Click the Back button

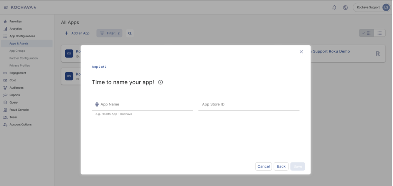pyautogui.click(x=281, y=166)
